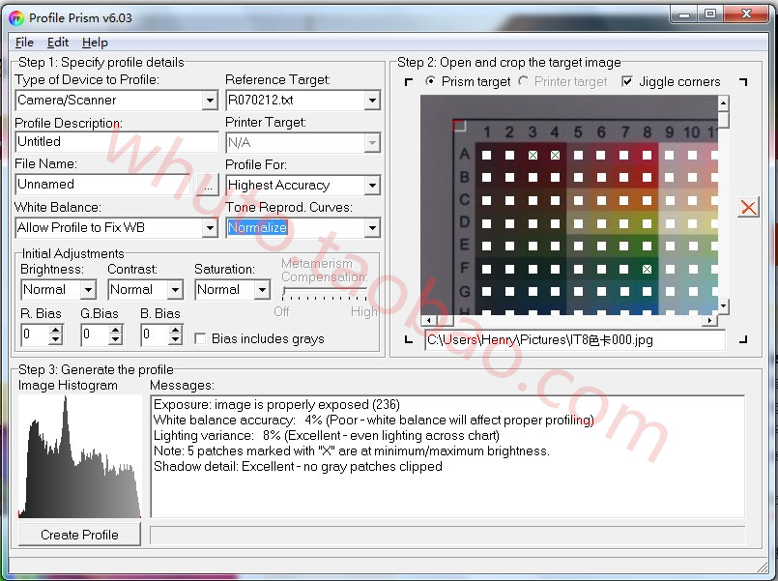Click the 'Exposure: image is properly exposed' line

point(276,405)
